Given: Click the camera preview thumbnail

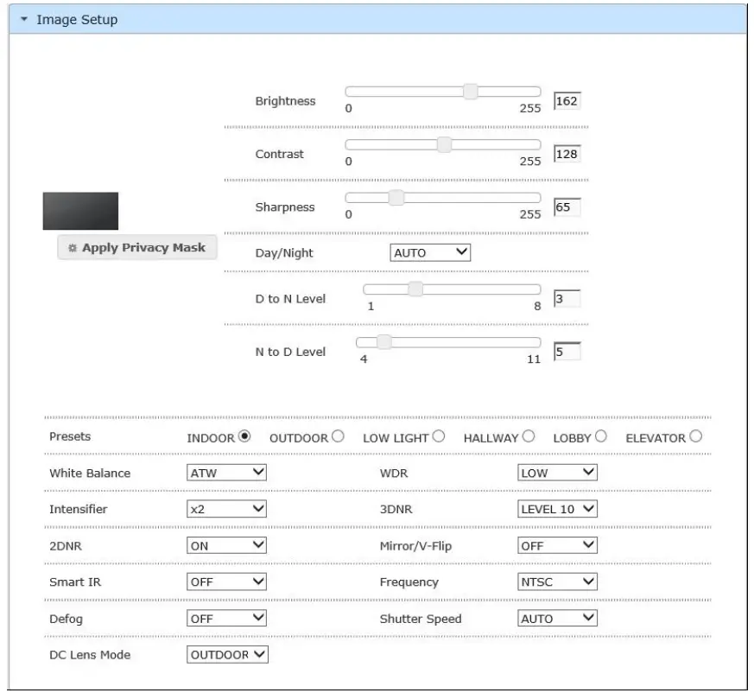Looking at the screenshot, I should (x=80, y=211).
